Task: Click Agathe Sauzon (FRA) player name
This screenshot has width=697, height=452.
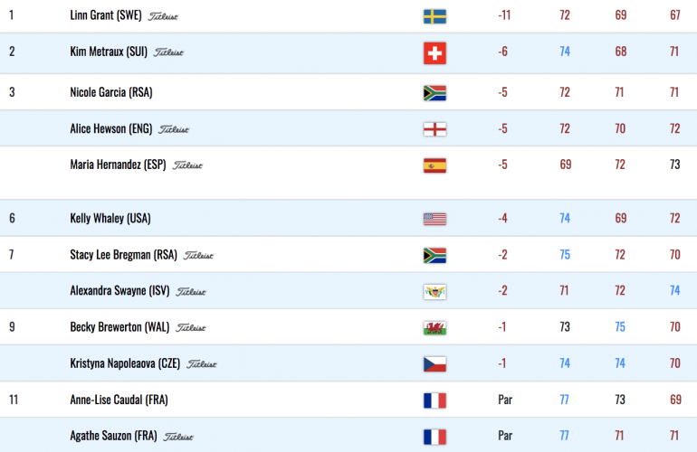Action: 113,436
